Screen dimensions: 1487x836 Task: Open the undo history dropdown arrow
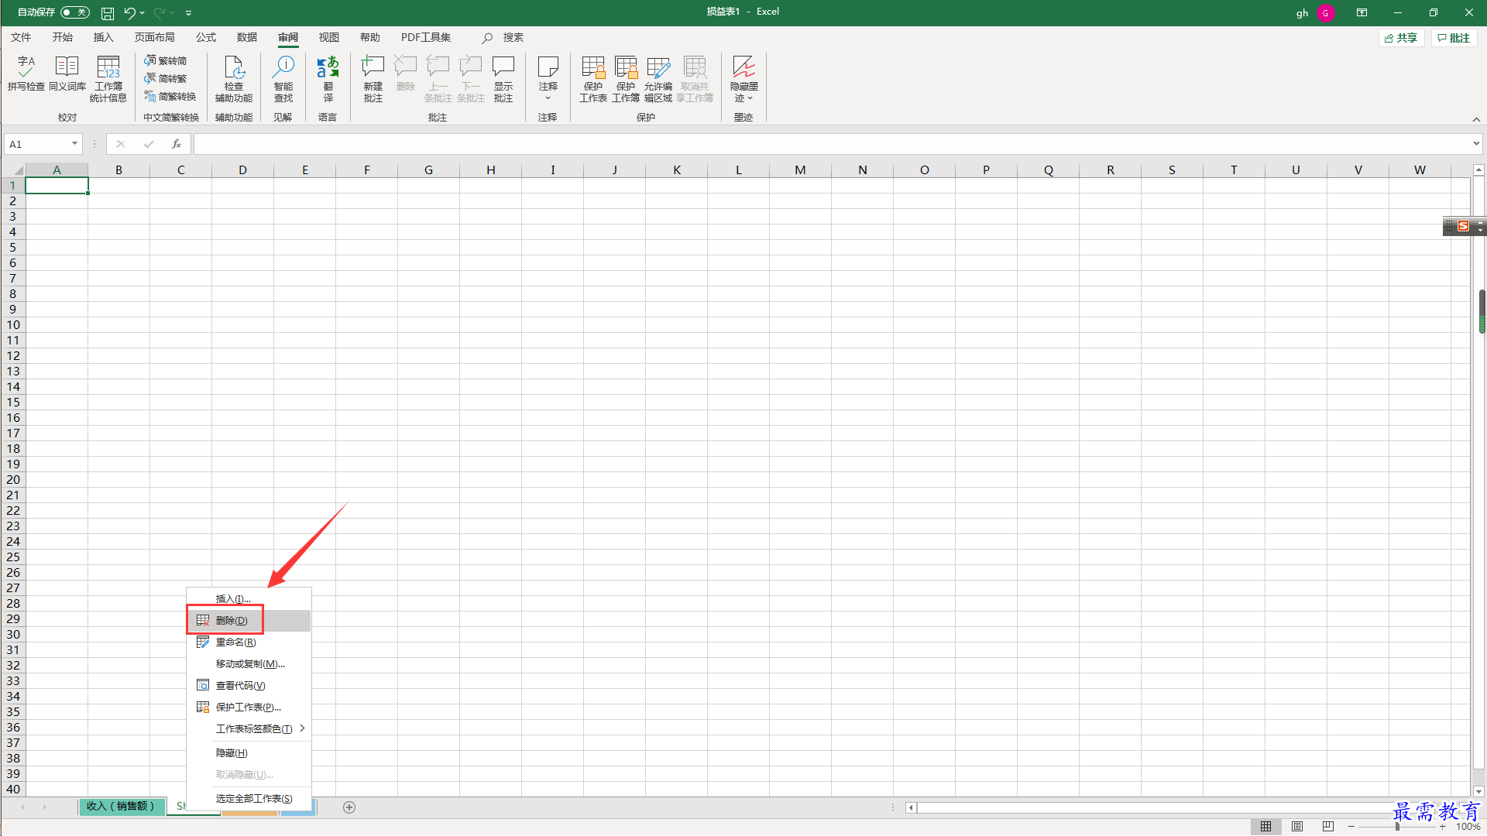[143, 13]
